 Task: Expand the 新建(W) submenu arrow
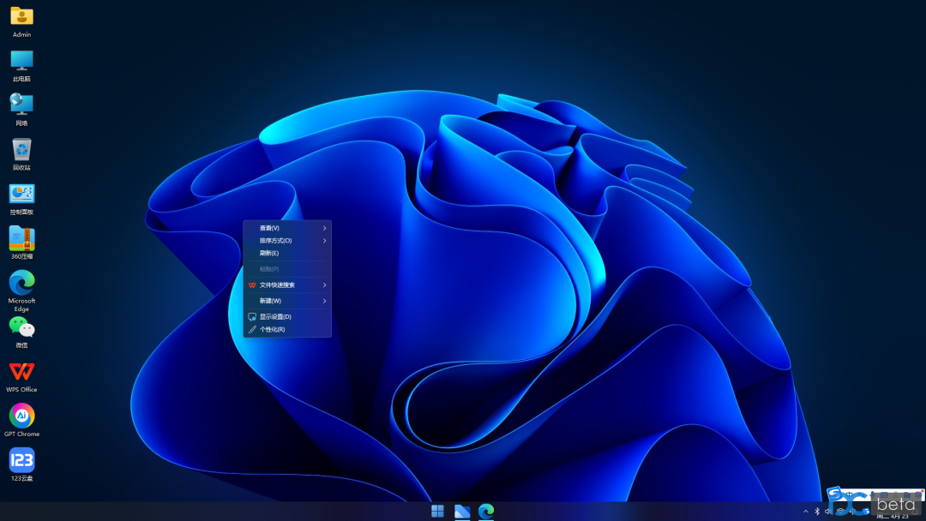324,301
